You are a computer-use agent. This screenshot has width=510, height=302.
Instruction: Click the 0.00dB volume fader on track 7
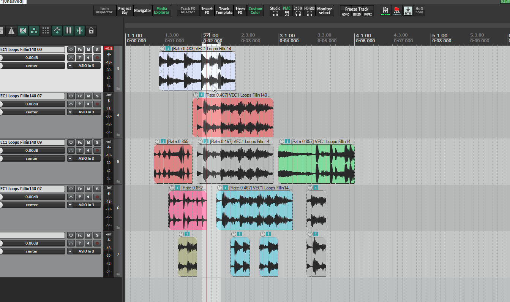pos(32,243)
